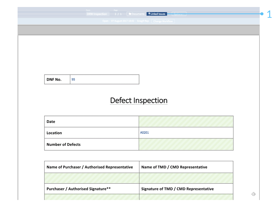Select the DRW Inspection form field
Viewport: 277px width, 207px height.
(x=98, y=14)
